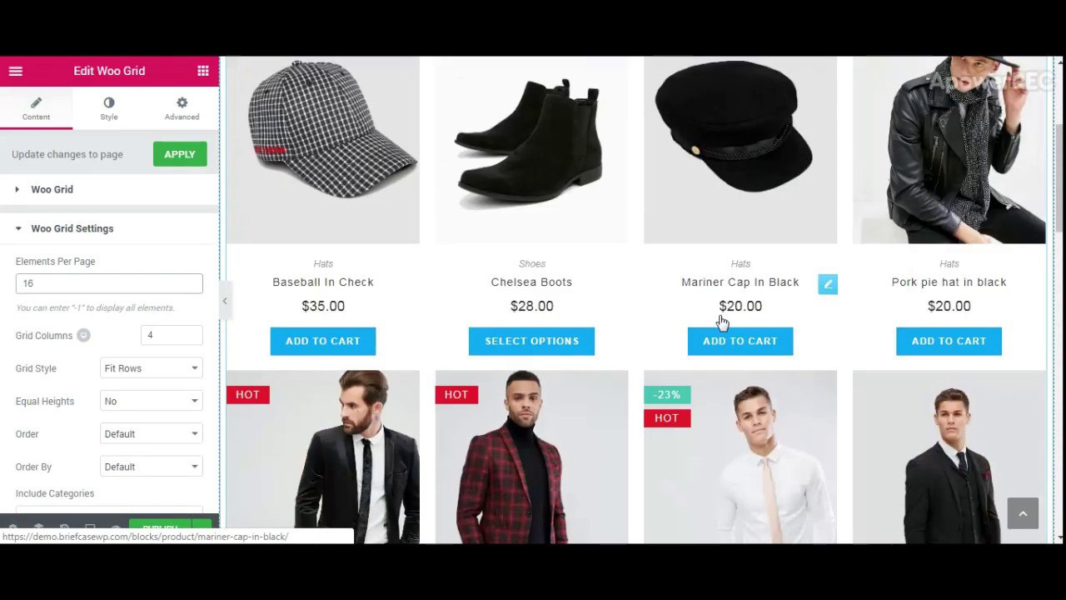
Task: Open the Equal Heights dropdown
Action: click(x=151, y=401)
